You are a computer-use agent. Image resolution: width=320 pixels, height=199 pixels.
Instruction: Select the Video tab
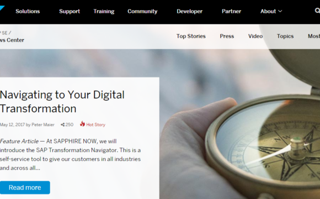[x=255, y=36]
